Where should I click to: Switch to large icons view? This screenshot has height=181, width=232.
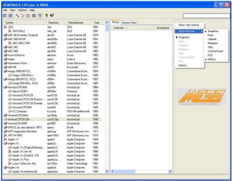click(x=17, y=16)
